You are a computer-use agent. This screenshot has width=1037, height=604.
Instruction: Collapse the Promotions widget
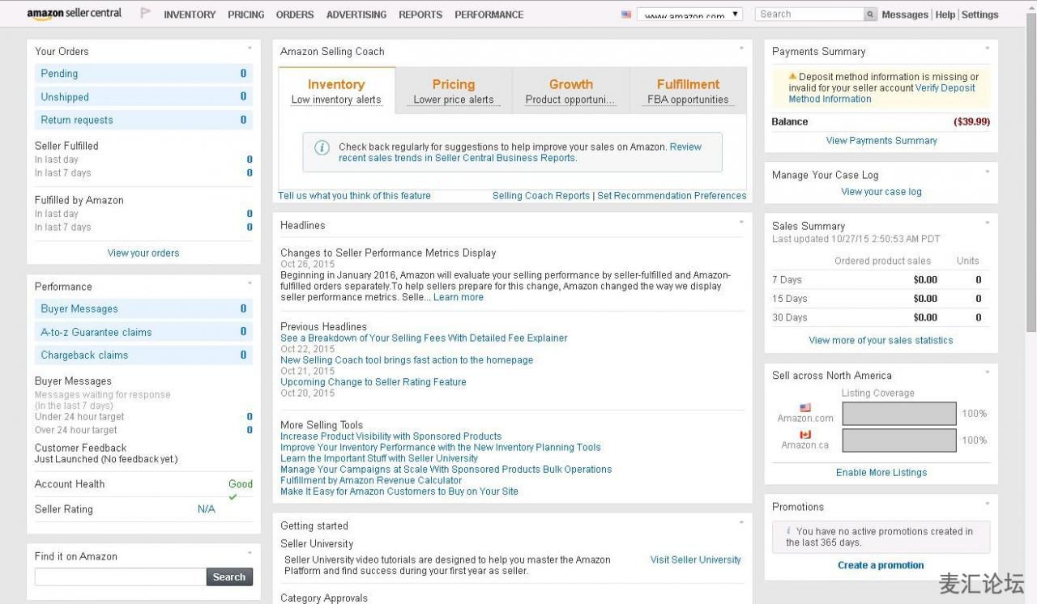[x=987, y=504]
